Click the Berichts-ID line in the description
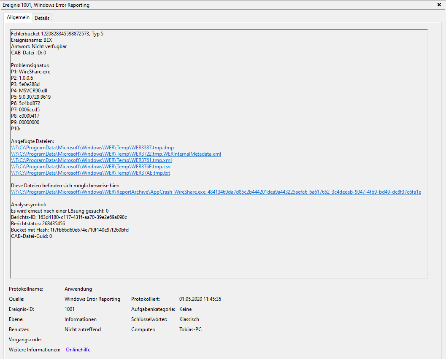The height and width of the screenshot is (359, 446). (x=69, y=217)
